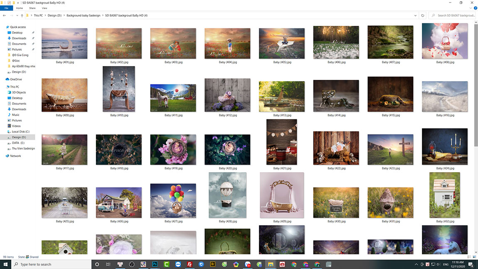Open Music in the navigation pane
Screen dimensions: 478x269
click(x=15, y=115)
